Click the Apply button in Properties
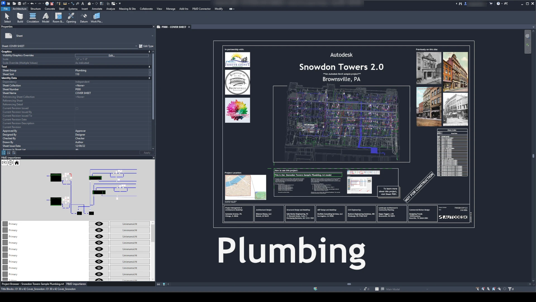536x302 pixels. click(147, 153)
